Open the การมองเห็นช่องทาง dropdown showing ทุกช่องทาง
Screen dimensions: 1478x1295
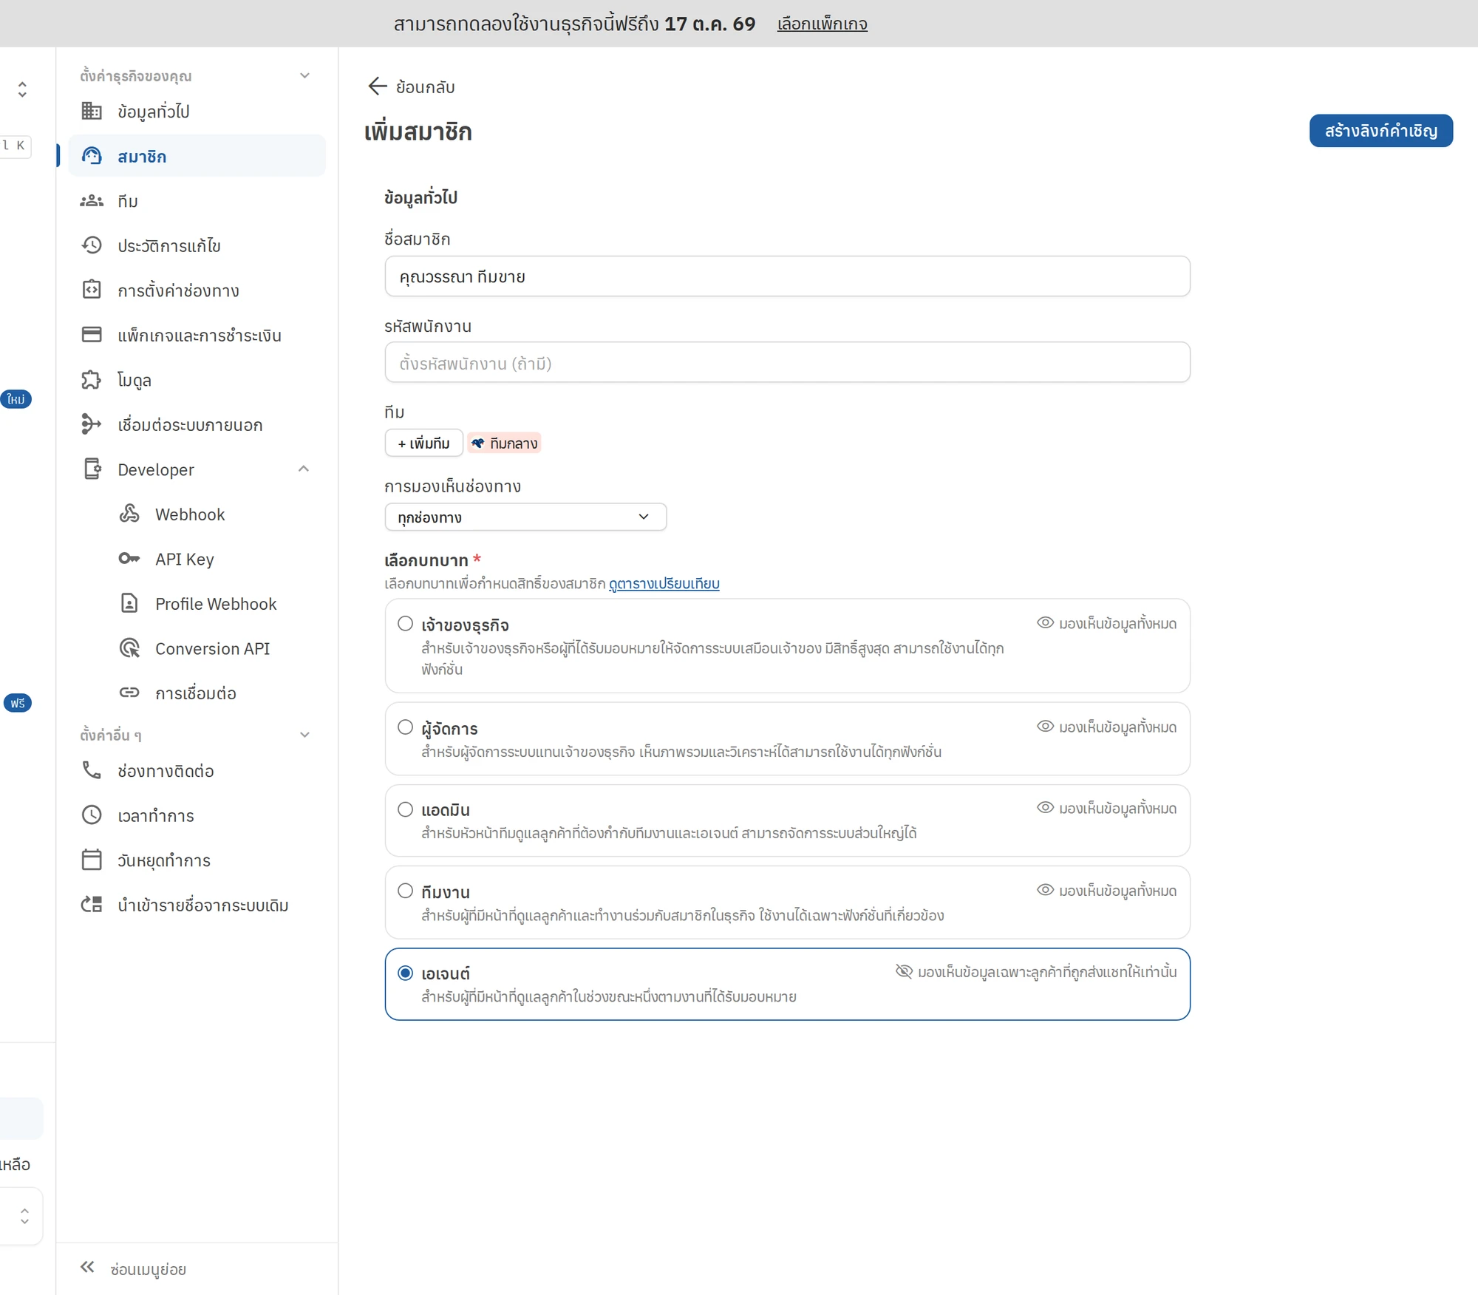(x=525, y=517)
